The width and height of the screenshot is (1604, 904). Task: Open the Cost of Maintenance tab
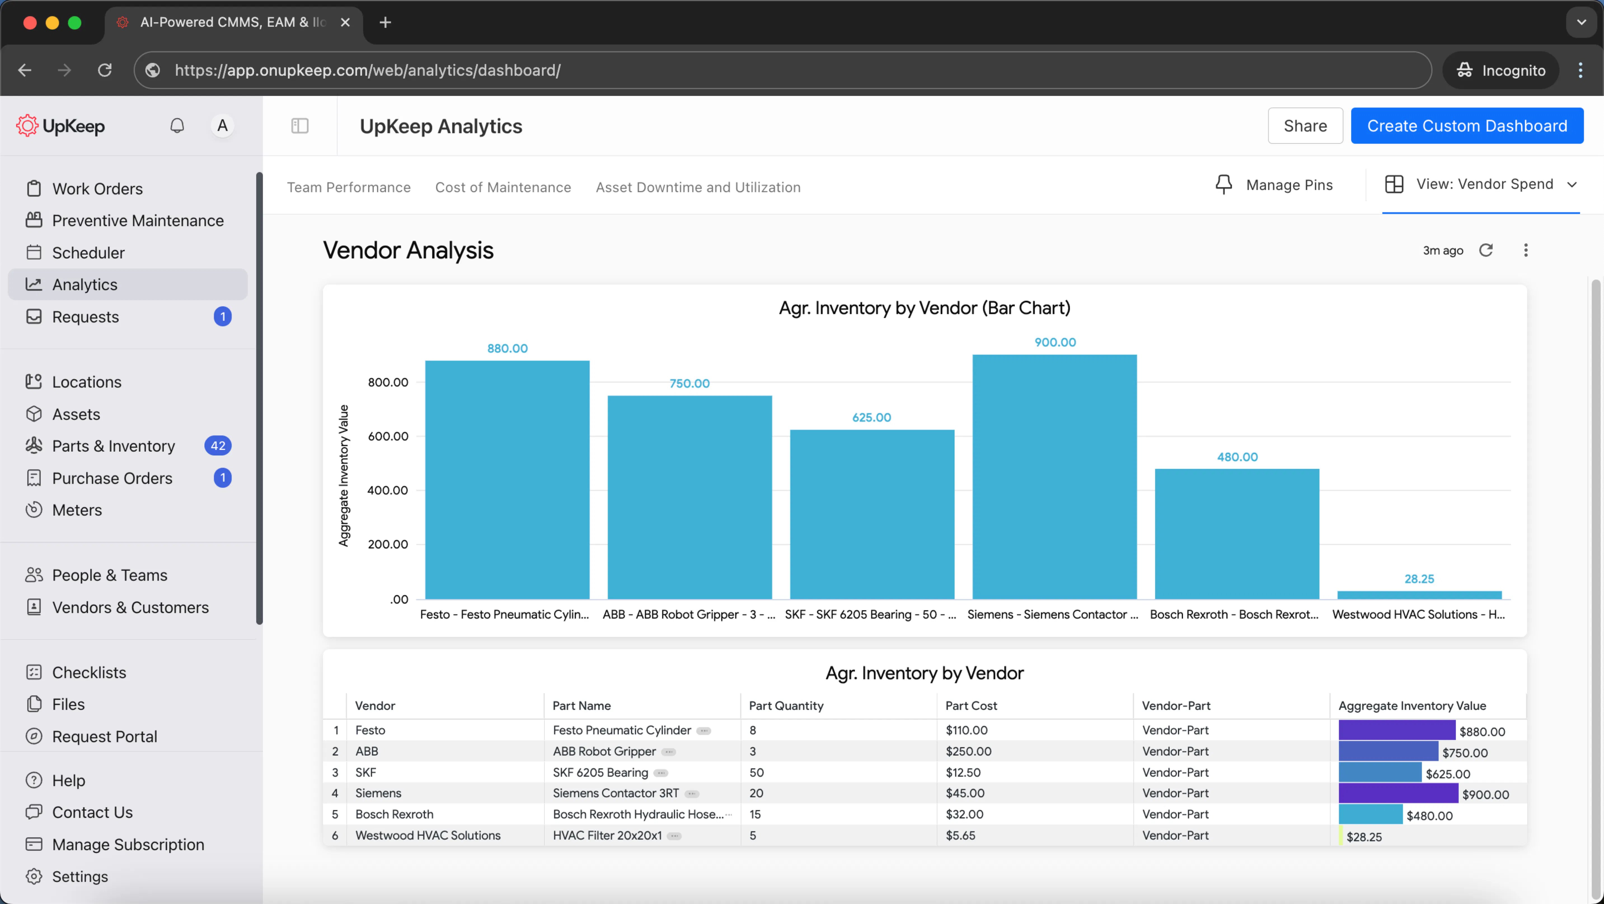[503, 188]
